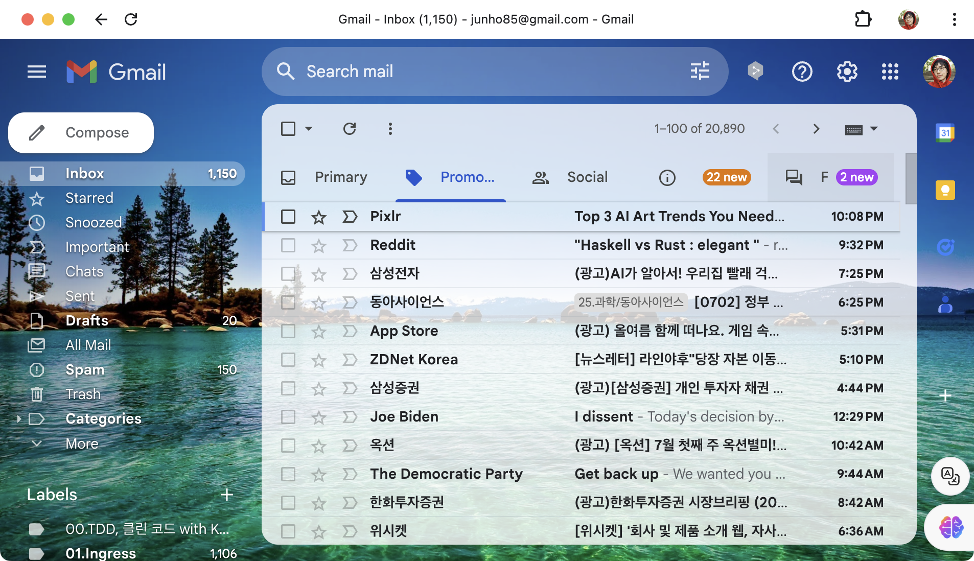Open the browser three-dot menu
The height and width of the screenshot is (561, 974).
coord(954,19)
